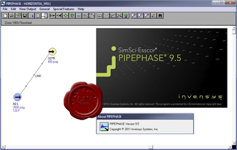The width and height of the screenshot is (237, 150).
Task: Click the horizontal scrollbar left arrow
Action: click(x=3, y=147)
